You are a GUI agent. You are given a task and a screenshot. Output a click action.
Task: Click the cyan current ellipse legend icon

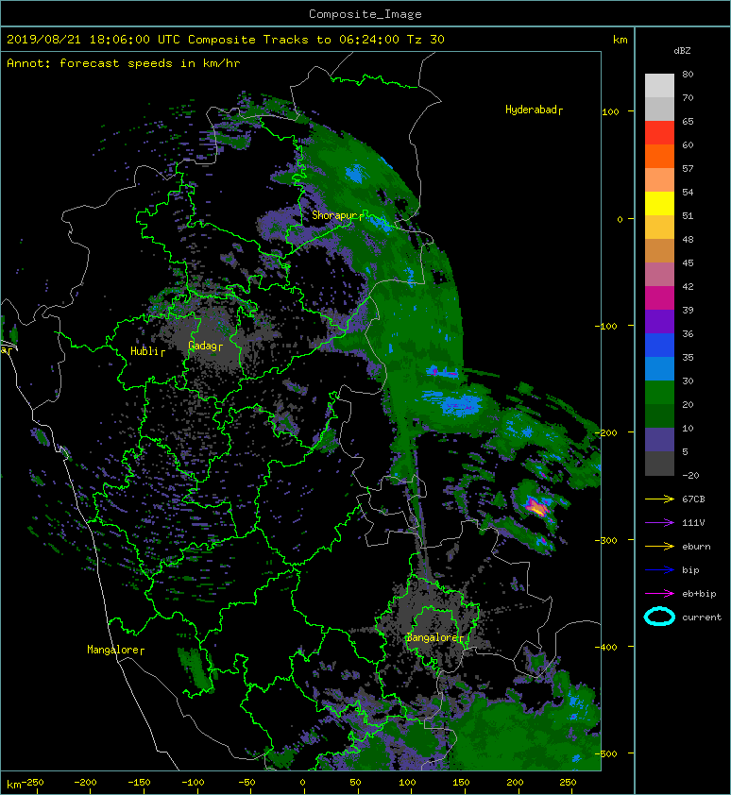(659, 617)
